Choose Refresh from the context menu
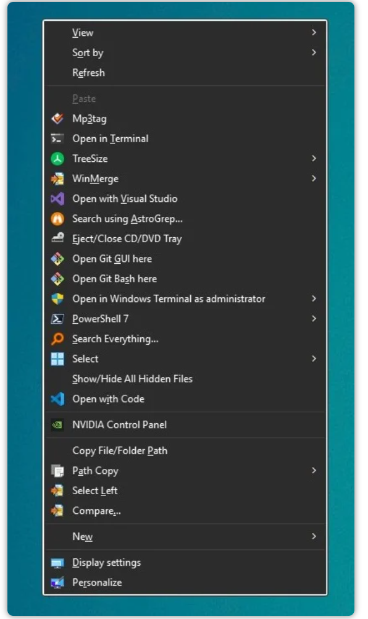This screenshot has height=619, width=368. pyautogui.click(x=89, y=73)
